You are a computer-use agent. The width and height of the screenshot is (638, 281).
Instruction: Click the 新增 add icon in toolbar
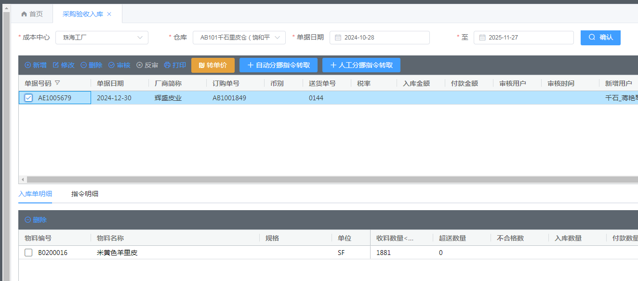click(28, 65)
